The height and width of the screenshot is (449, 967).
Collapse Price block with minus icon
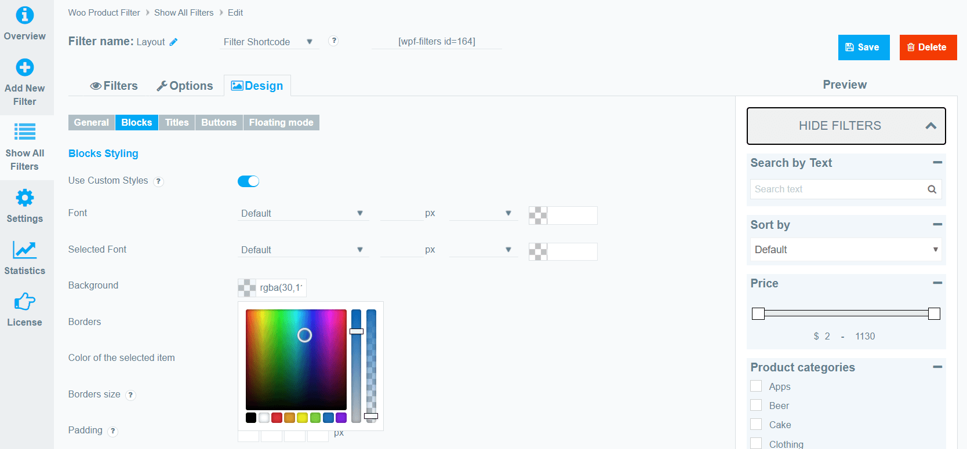tap(937, 283)
